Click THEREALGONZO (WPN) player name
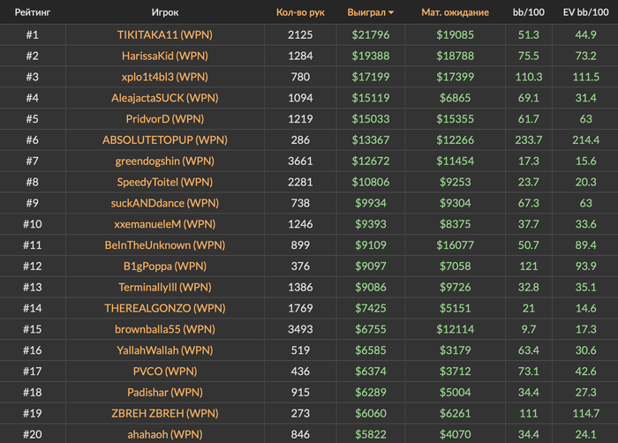This screenshot has width=618, height=443. pyautogui.click(x=165, y=308)
